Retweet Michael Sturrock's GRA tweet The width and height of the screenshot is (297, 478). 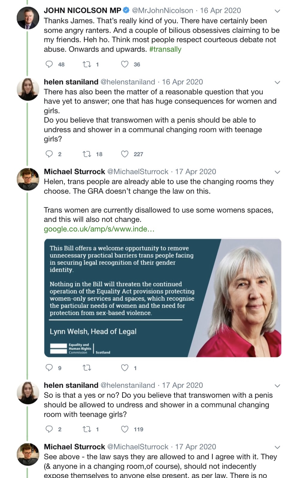[x=87, y=368]
